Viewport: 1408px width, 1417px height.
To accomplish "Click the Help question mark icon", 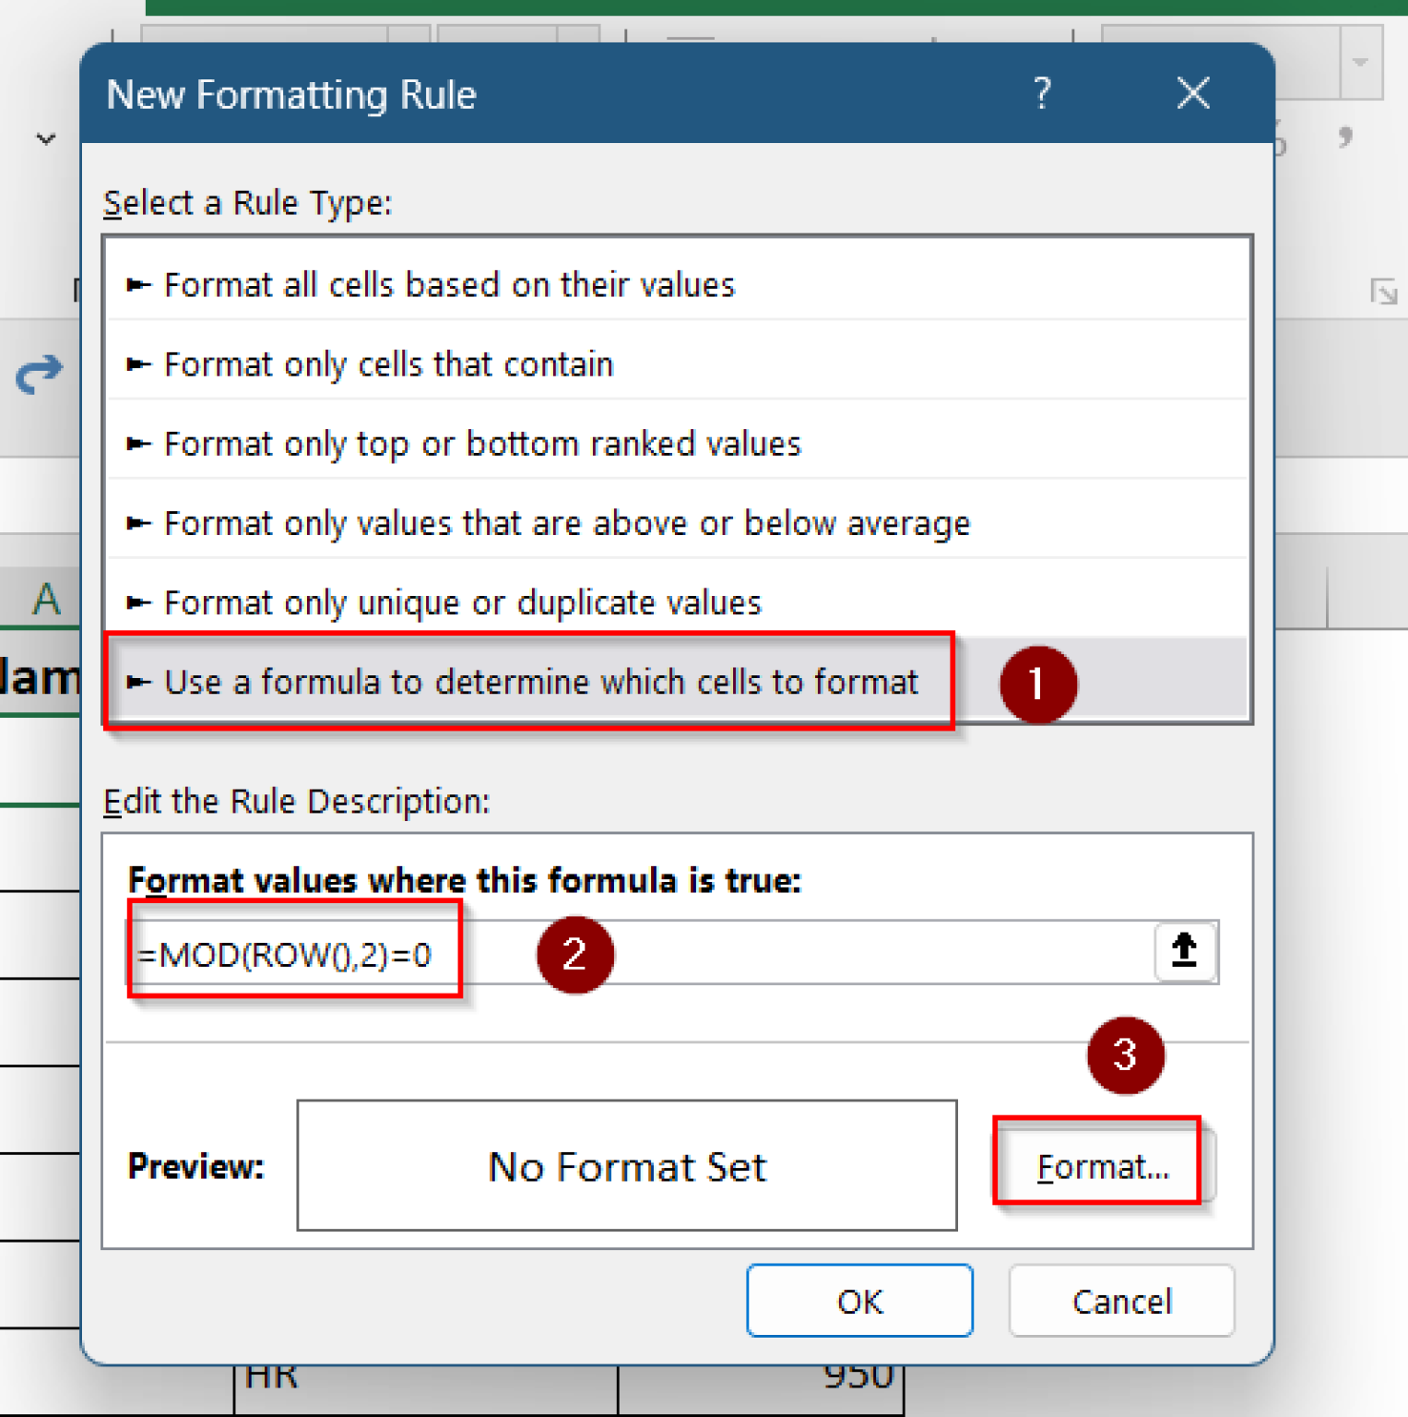I will 1043,93.
